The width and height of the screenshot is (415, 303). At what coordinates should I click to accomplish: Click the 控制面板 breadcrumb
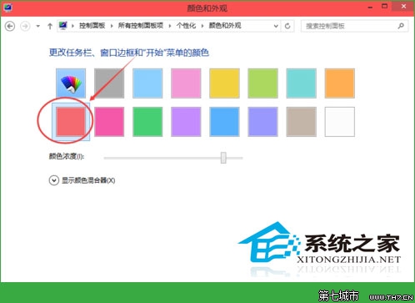92,26
